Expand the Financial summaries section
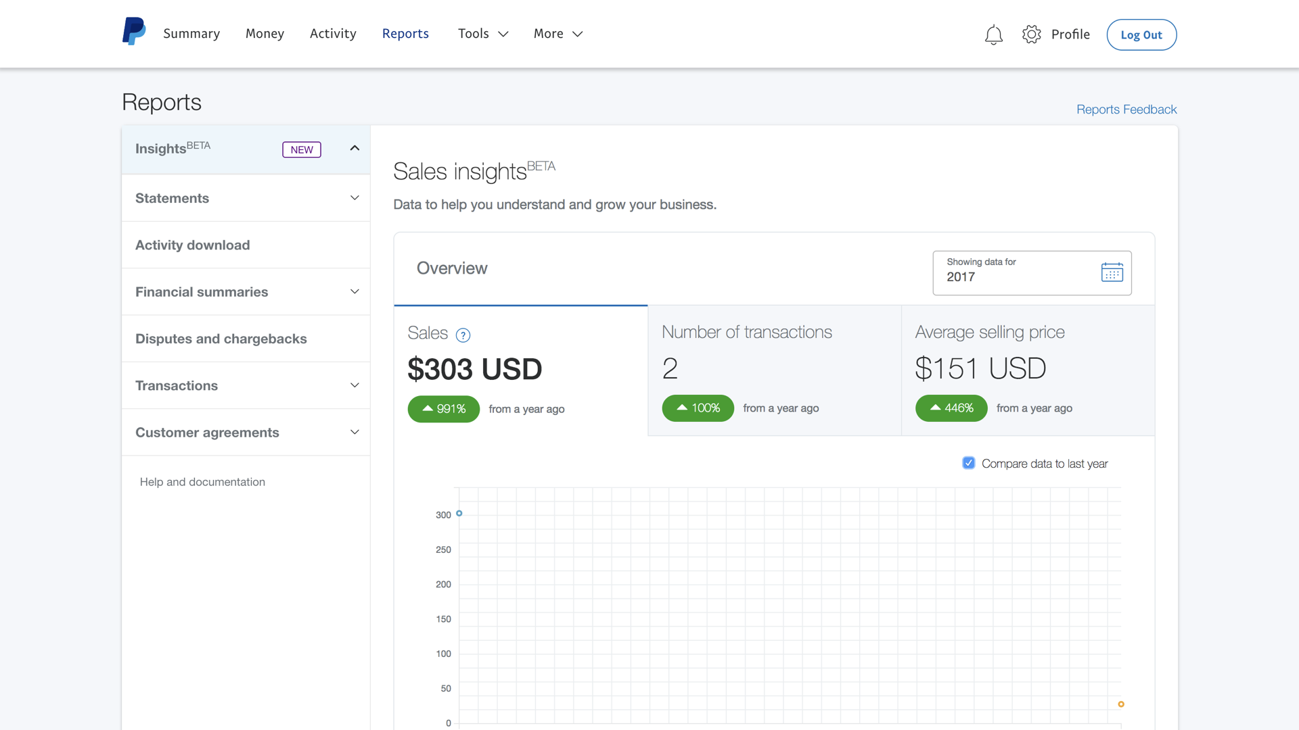Image resolution: width=1299 pixels, height=730 pixels. tap(355, 291)
